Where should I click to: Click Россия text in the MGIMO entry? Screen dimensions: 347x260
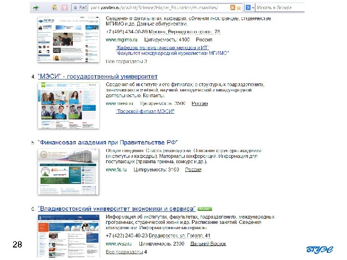click(204, 39)
